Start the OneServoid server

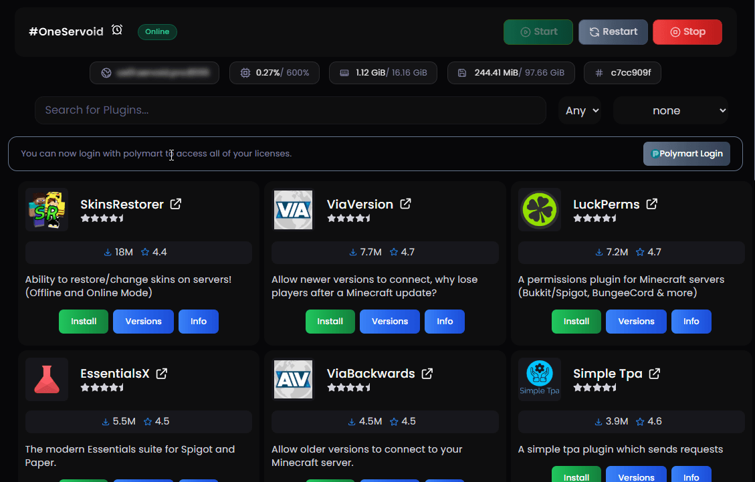coord(538,31)
